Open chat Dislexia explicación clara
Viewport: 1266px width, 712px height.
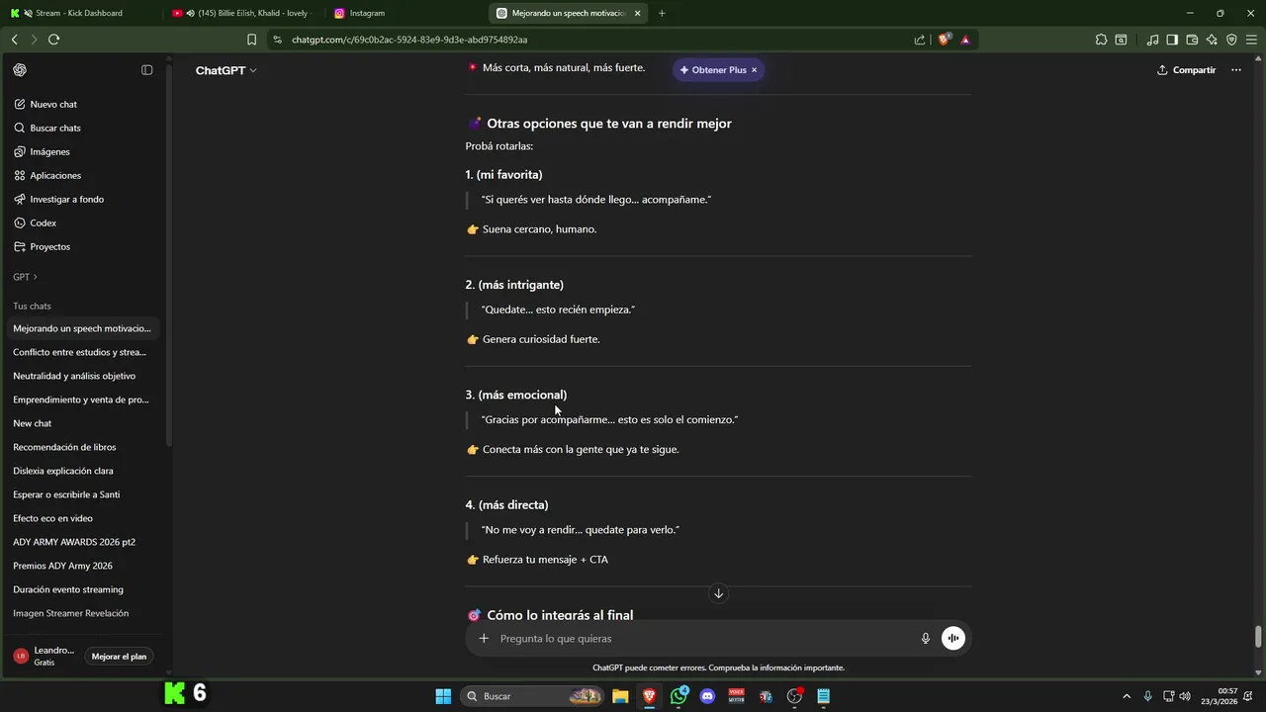pyautogui.click(x=83, y=471)
